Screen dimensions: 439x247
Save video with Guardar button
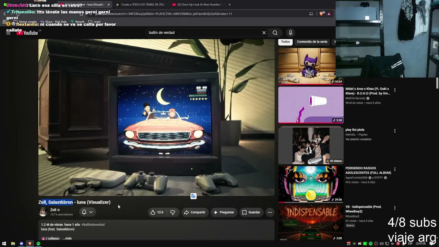[x=251, y=212]
